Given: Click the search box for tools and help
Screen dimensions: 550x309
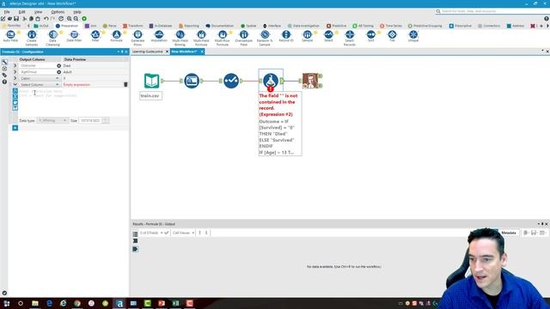Looking at the screenshot, I should tap(491, 11).
